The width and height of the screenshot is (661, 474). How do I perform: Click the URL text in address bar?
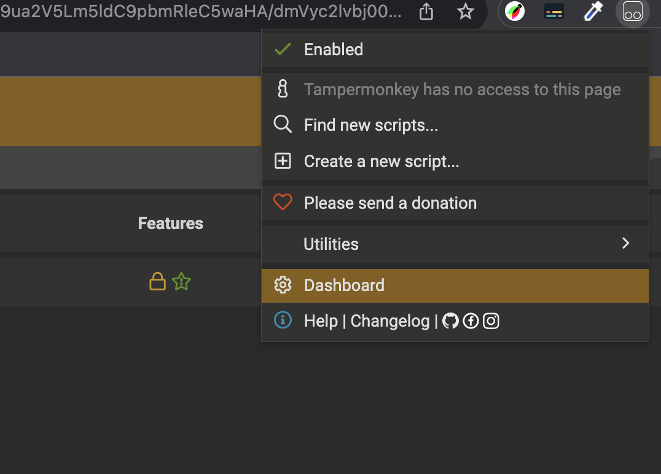click(x=201, y=12)
